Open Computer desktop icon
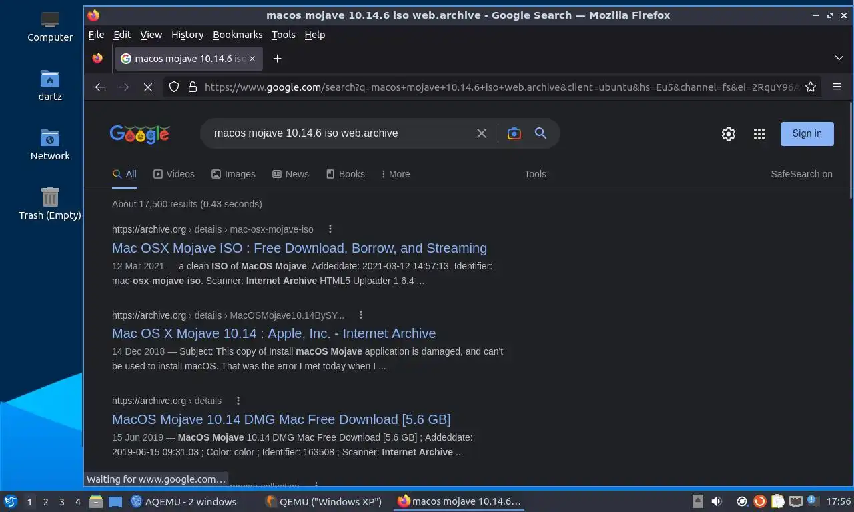Image resolution: width=854 pixels, height=512 pixels. 50,27
